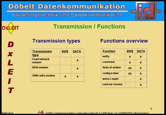Select the 'Transmission / Functions' slide title
Screen dimensions: 166x115
pos(89,27)
